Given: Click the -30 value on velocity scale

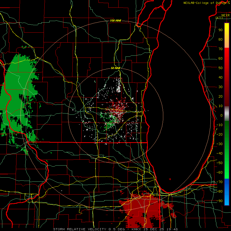Looking at the screenshot, I should pos(219,144).
